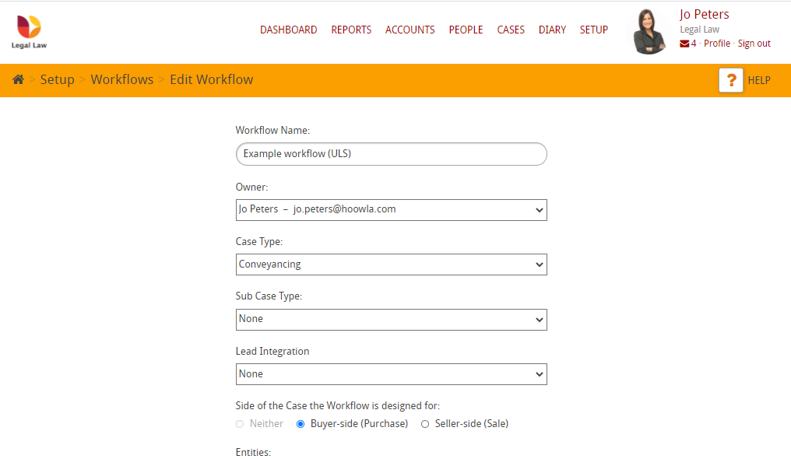The image size is (791, 459).
Task: Go to Workflows via breadcrumb link
Action: point(121,79)
